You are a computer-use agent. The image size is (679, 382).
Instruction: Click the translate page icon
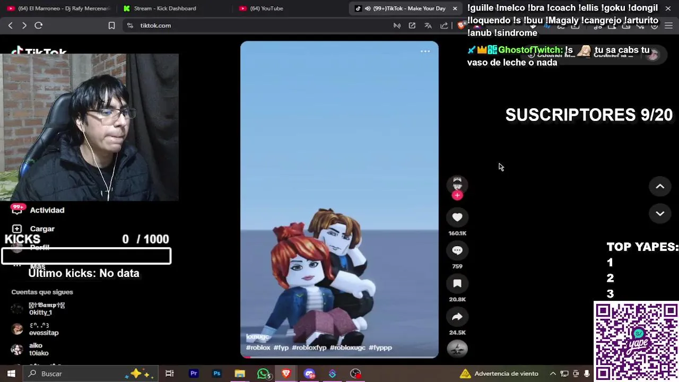(428, 25)
